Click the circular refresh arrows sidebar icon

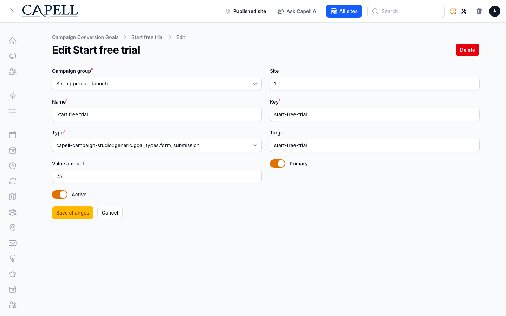(13, 181)
